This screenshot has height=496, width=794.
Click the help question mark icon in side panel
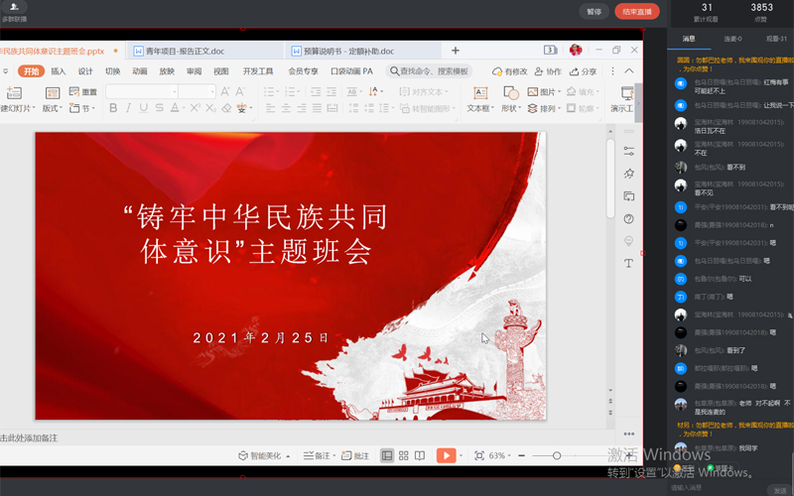629,218
